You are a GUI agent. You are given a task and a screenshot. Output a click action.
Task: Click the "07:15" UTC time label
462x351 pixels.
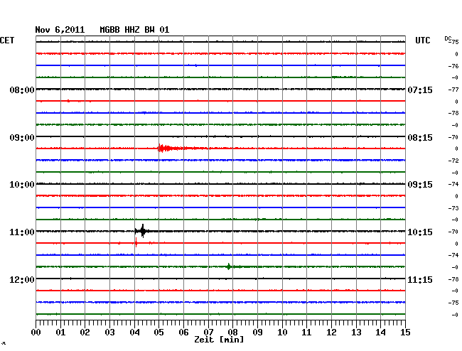coord(420,90)
